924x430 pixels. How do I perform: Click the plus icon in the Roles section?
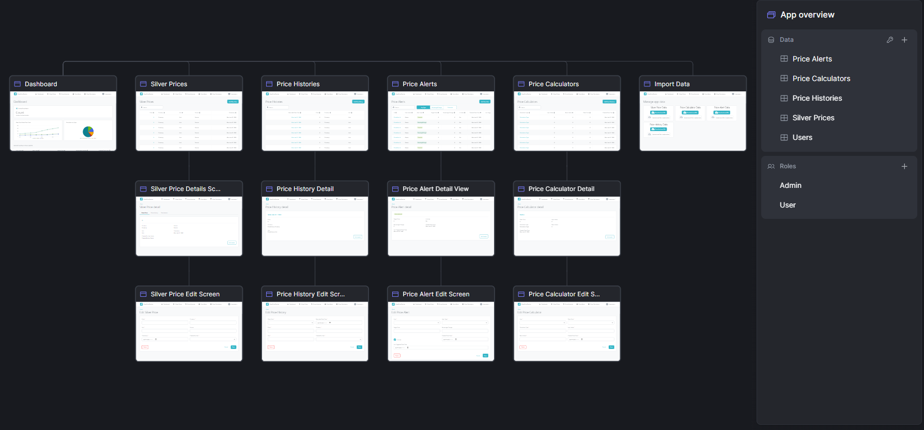pyautogui.click(x=904, y=166)
